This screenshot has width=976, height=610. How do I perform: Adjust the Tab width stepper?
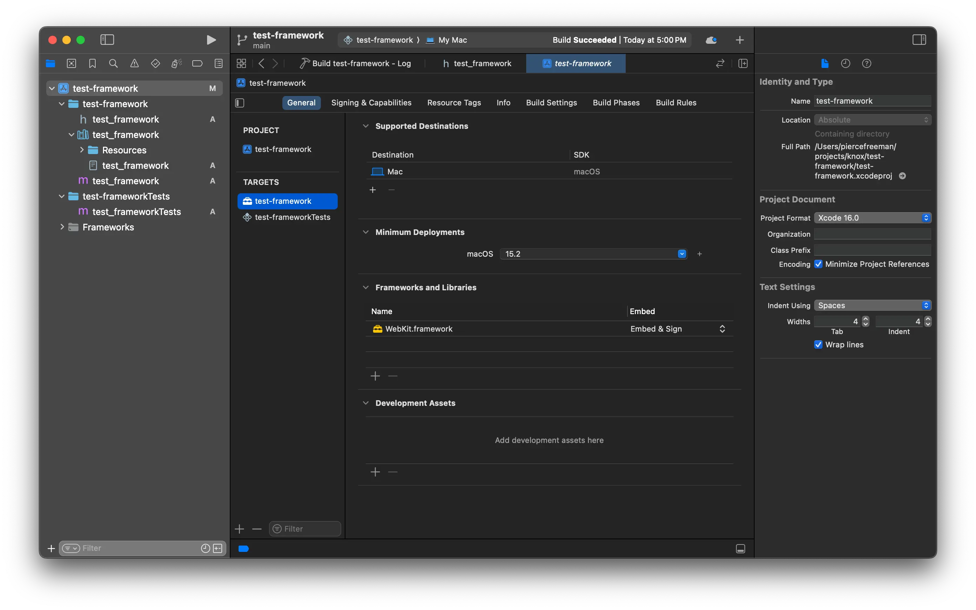pos(865,321)
